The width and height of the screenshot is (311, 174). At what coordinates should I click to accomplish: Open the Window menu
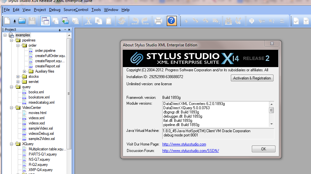click(x=111, y=10)
